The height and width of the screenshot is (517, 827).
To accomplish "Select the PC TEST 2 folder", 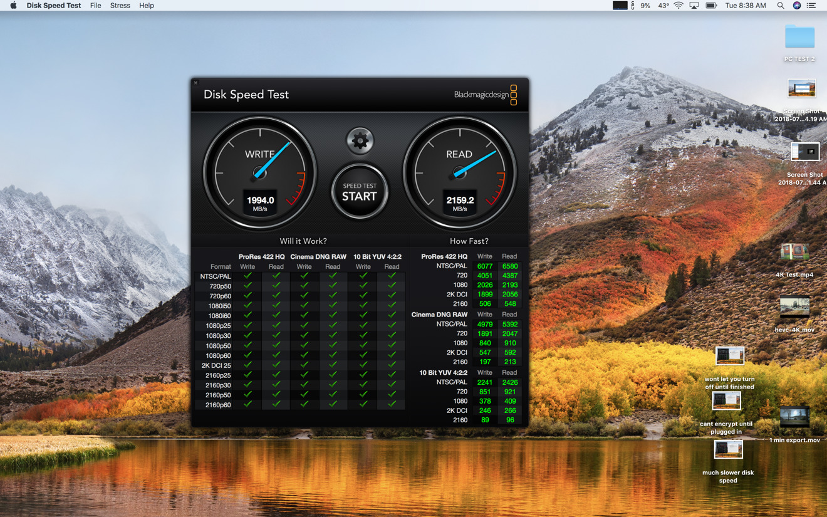I will (x=799, y=43).
